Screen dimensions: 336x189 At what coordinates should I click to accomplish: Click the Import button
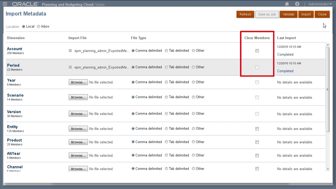[306, 14]
